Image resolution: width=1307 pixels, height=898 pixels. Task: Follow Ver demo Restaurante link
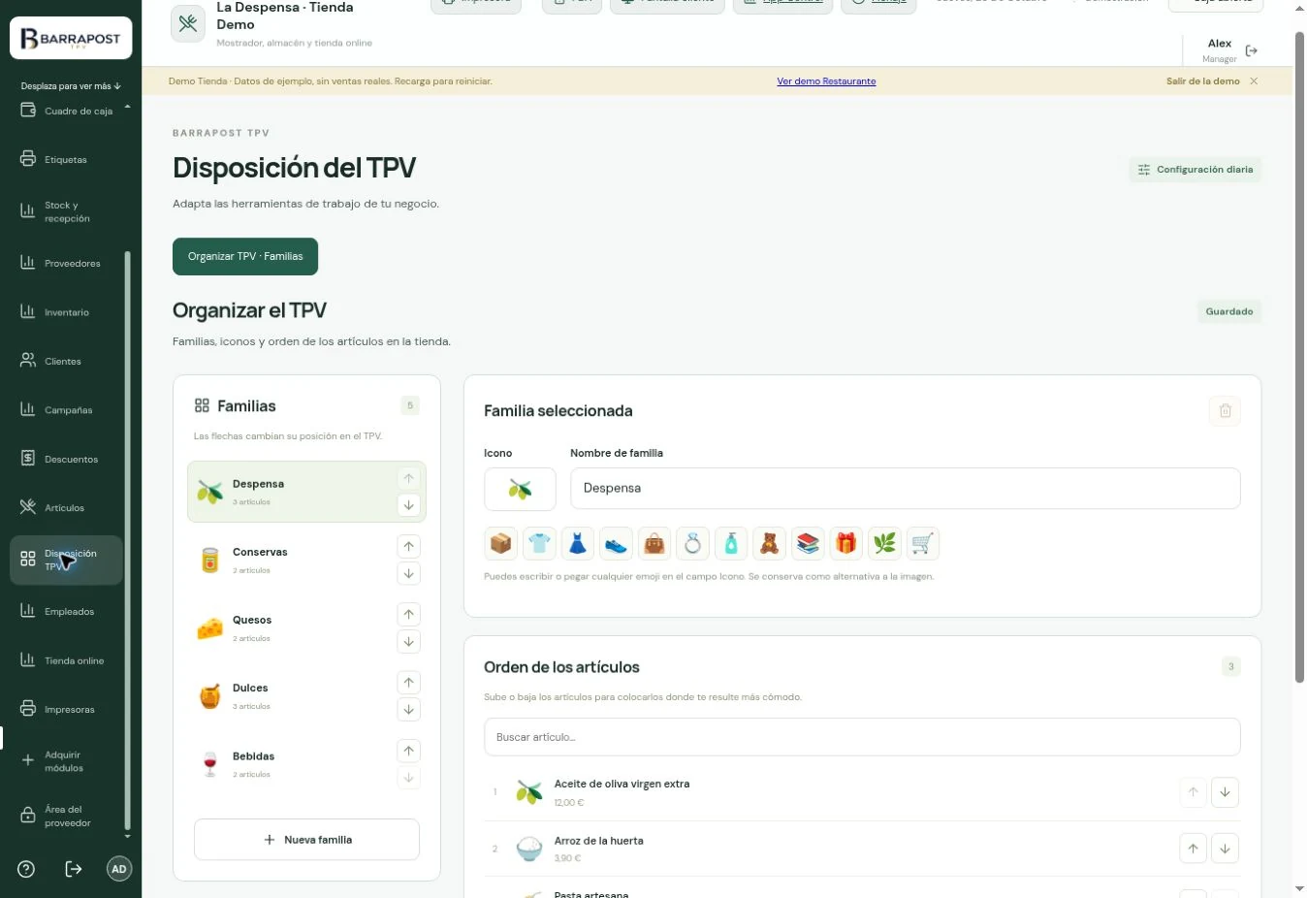[826, 81]
